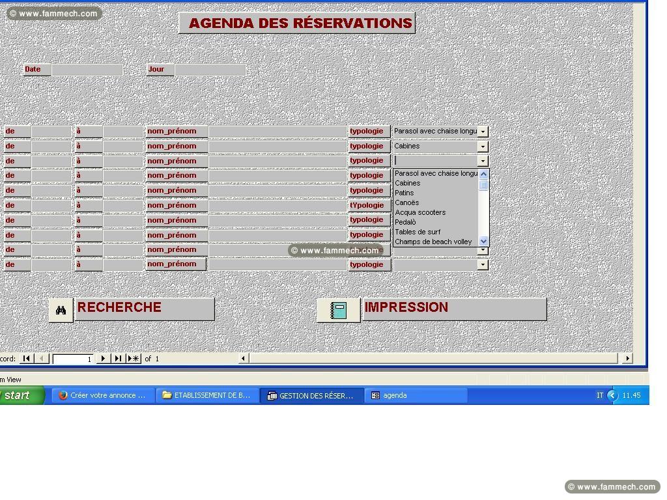
Task: Pick Acqua scooters from the typologie list
Action: 436,213
